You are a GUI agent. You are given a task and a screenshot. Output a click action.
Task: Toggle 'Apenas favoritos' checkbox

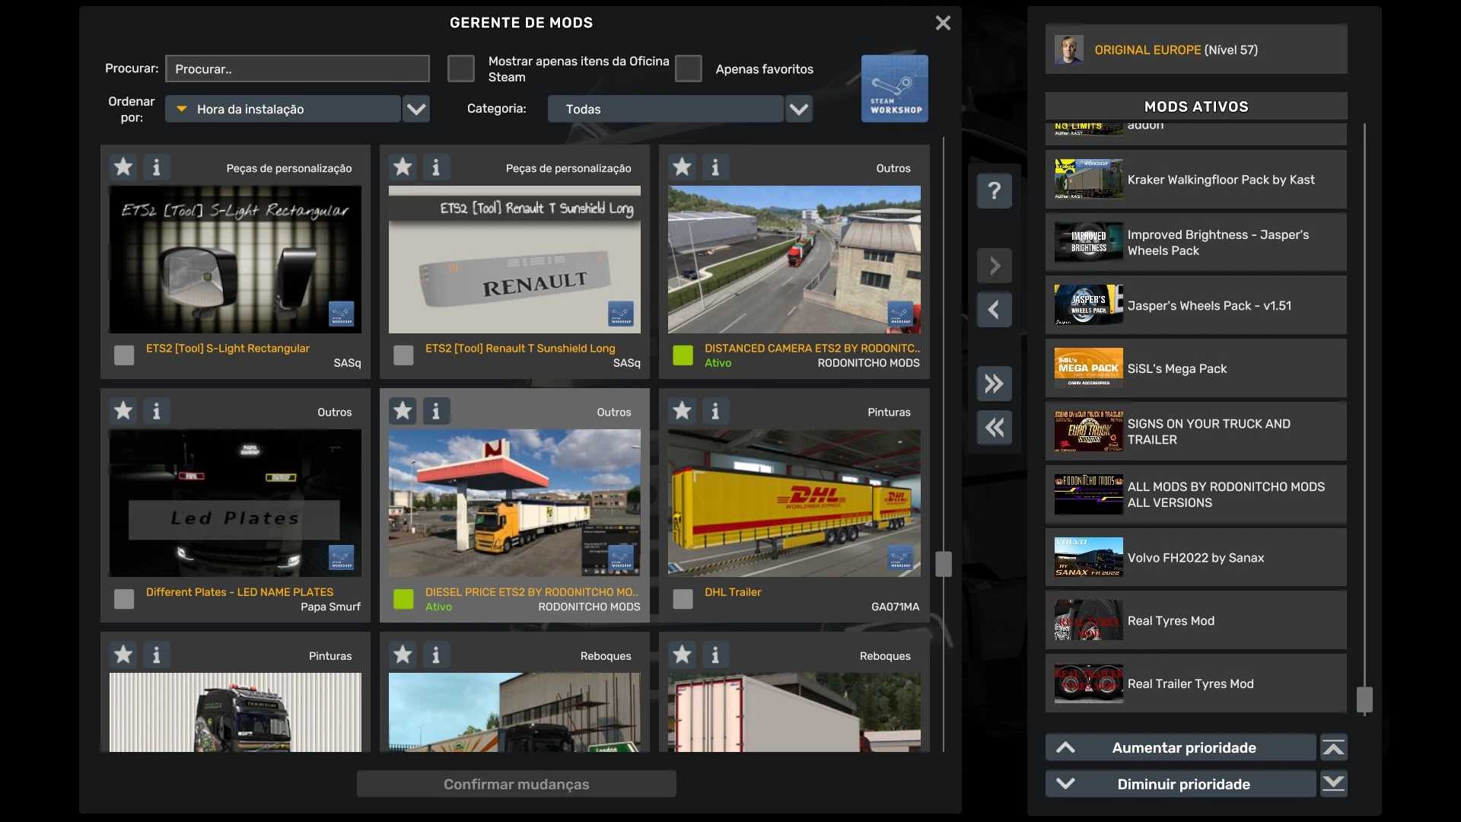pos(688,68)
